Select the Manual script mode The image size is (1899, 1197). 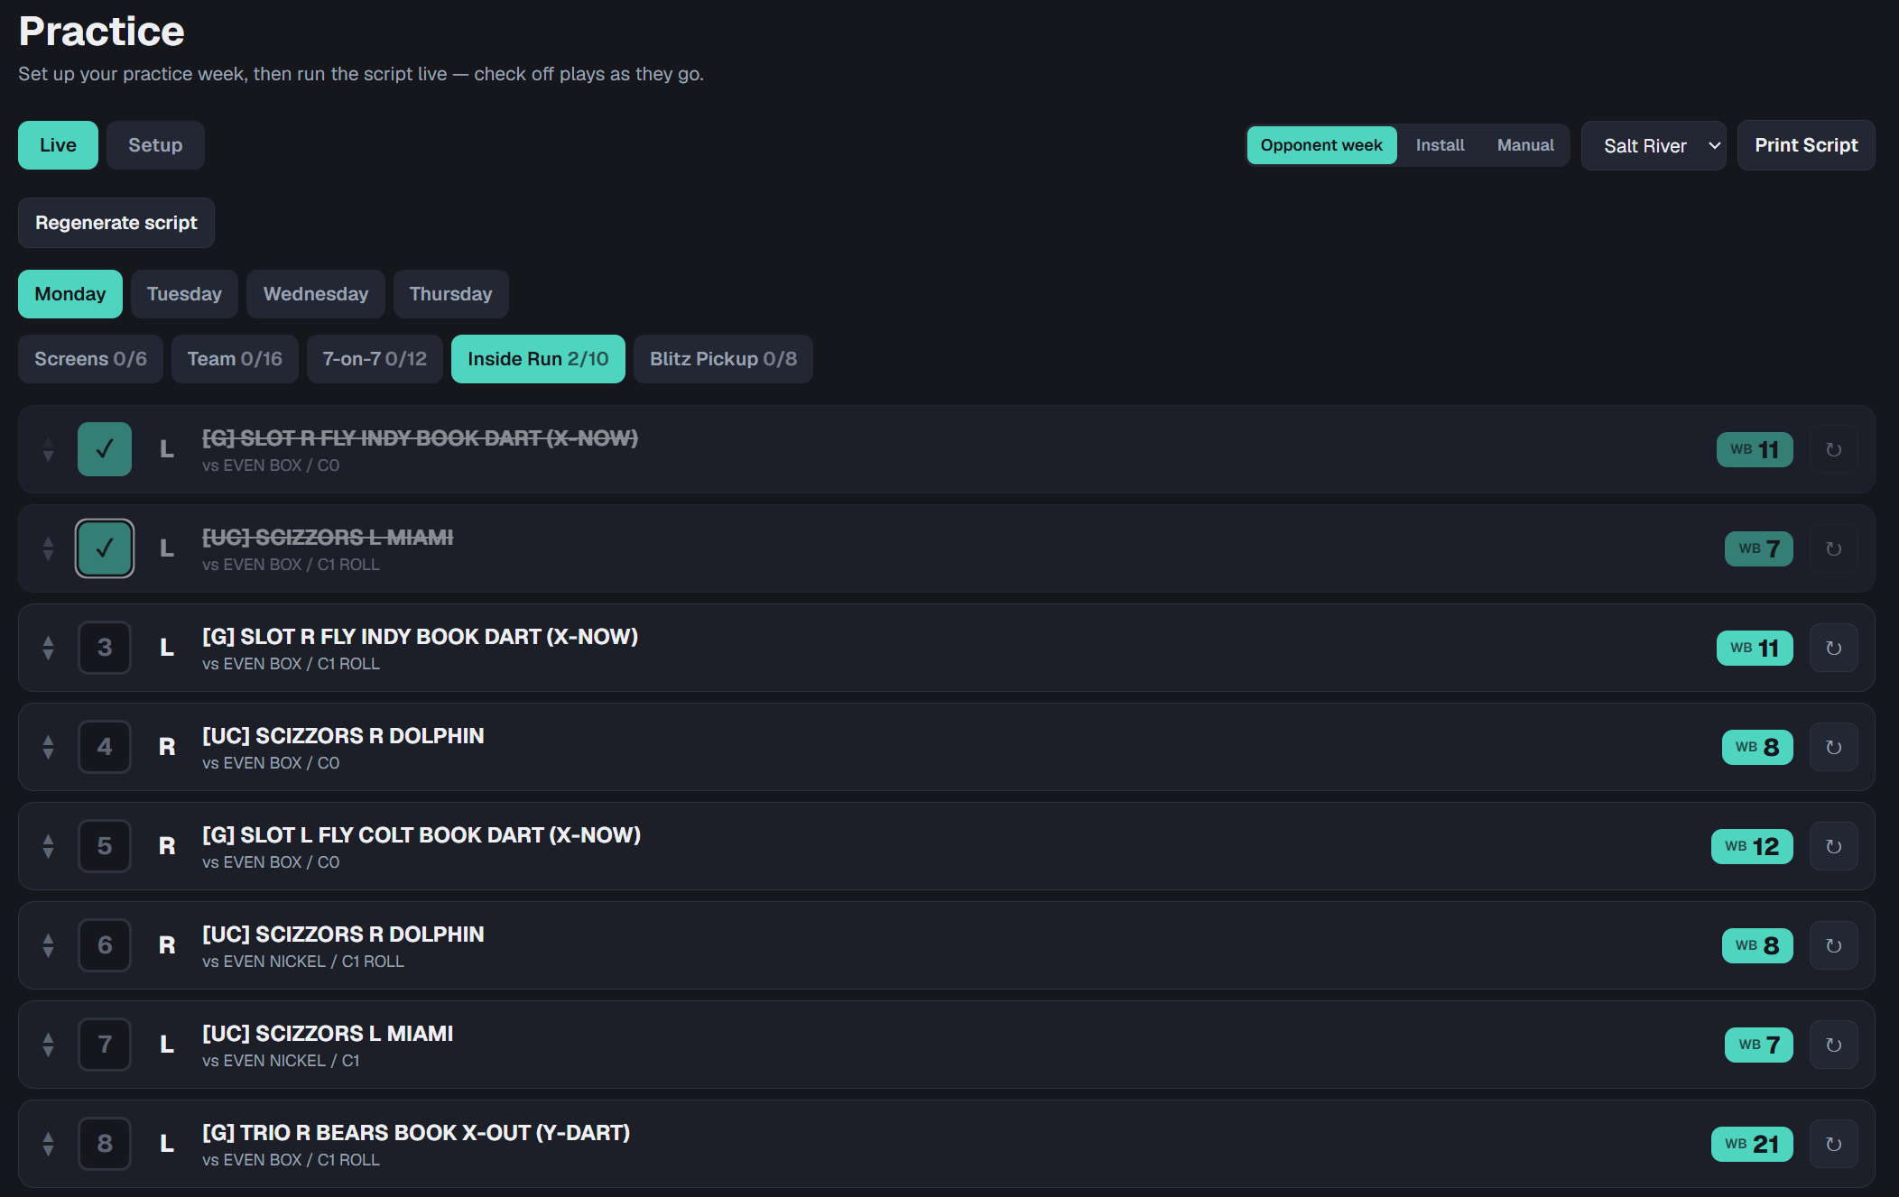pyautogui.click(x=1525, y=145)
